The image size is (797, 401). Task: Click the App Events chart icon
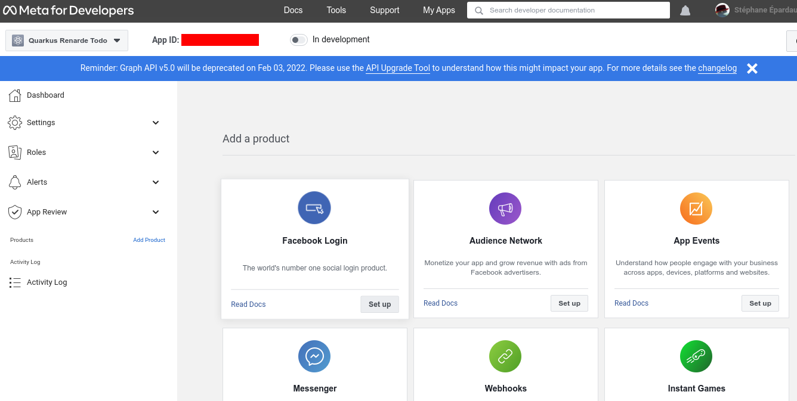[696, 209]
